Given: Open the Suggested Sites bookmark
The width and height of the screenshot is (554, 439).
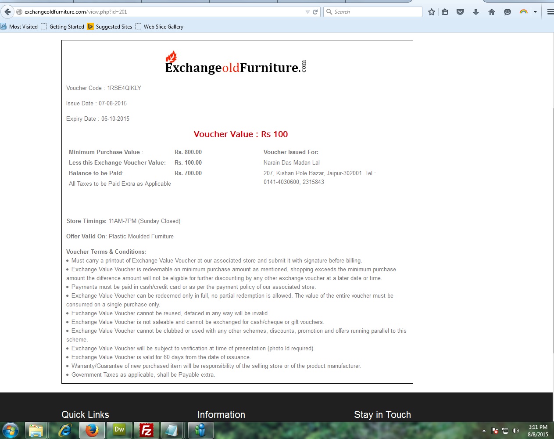Looking at the screenshot, I should pos(110,27).
